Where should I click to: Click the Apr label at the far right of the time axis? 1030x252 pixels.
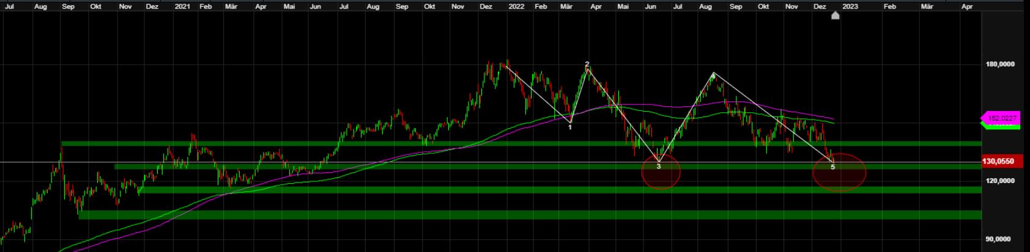coord(966,6)
